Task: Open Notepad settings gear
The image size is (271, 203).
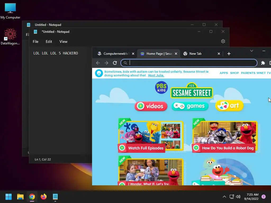Action: pos(223,41)
